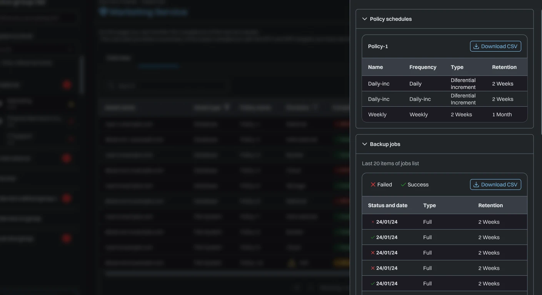
Task: Click the blurred search field
Action: 165,85
